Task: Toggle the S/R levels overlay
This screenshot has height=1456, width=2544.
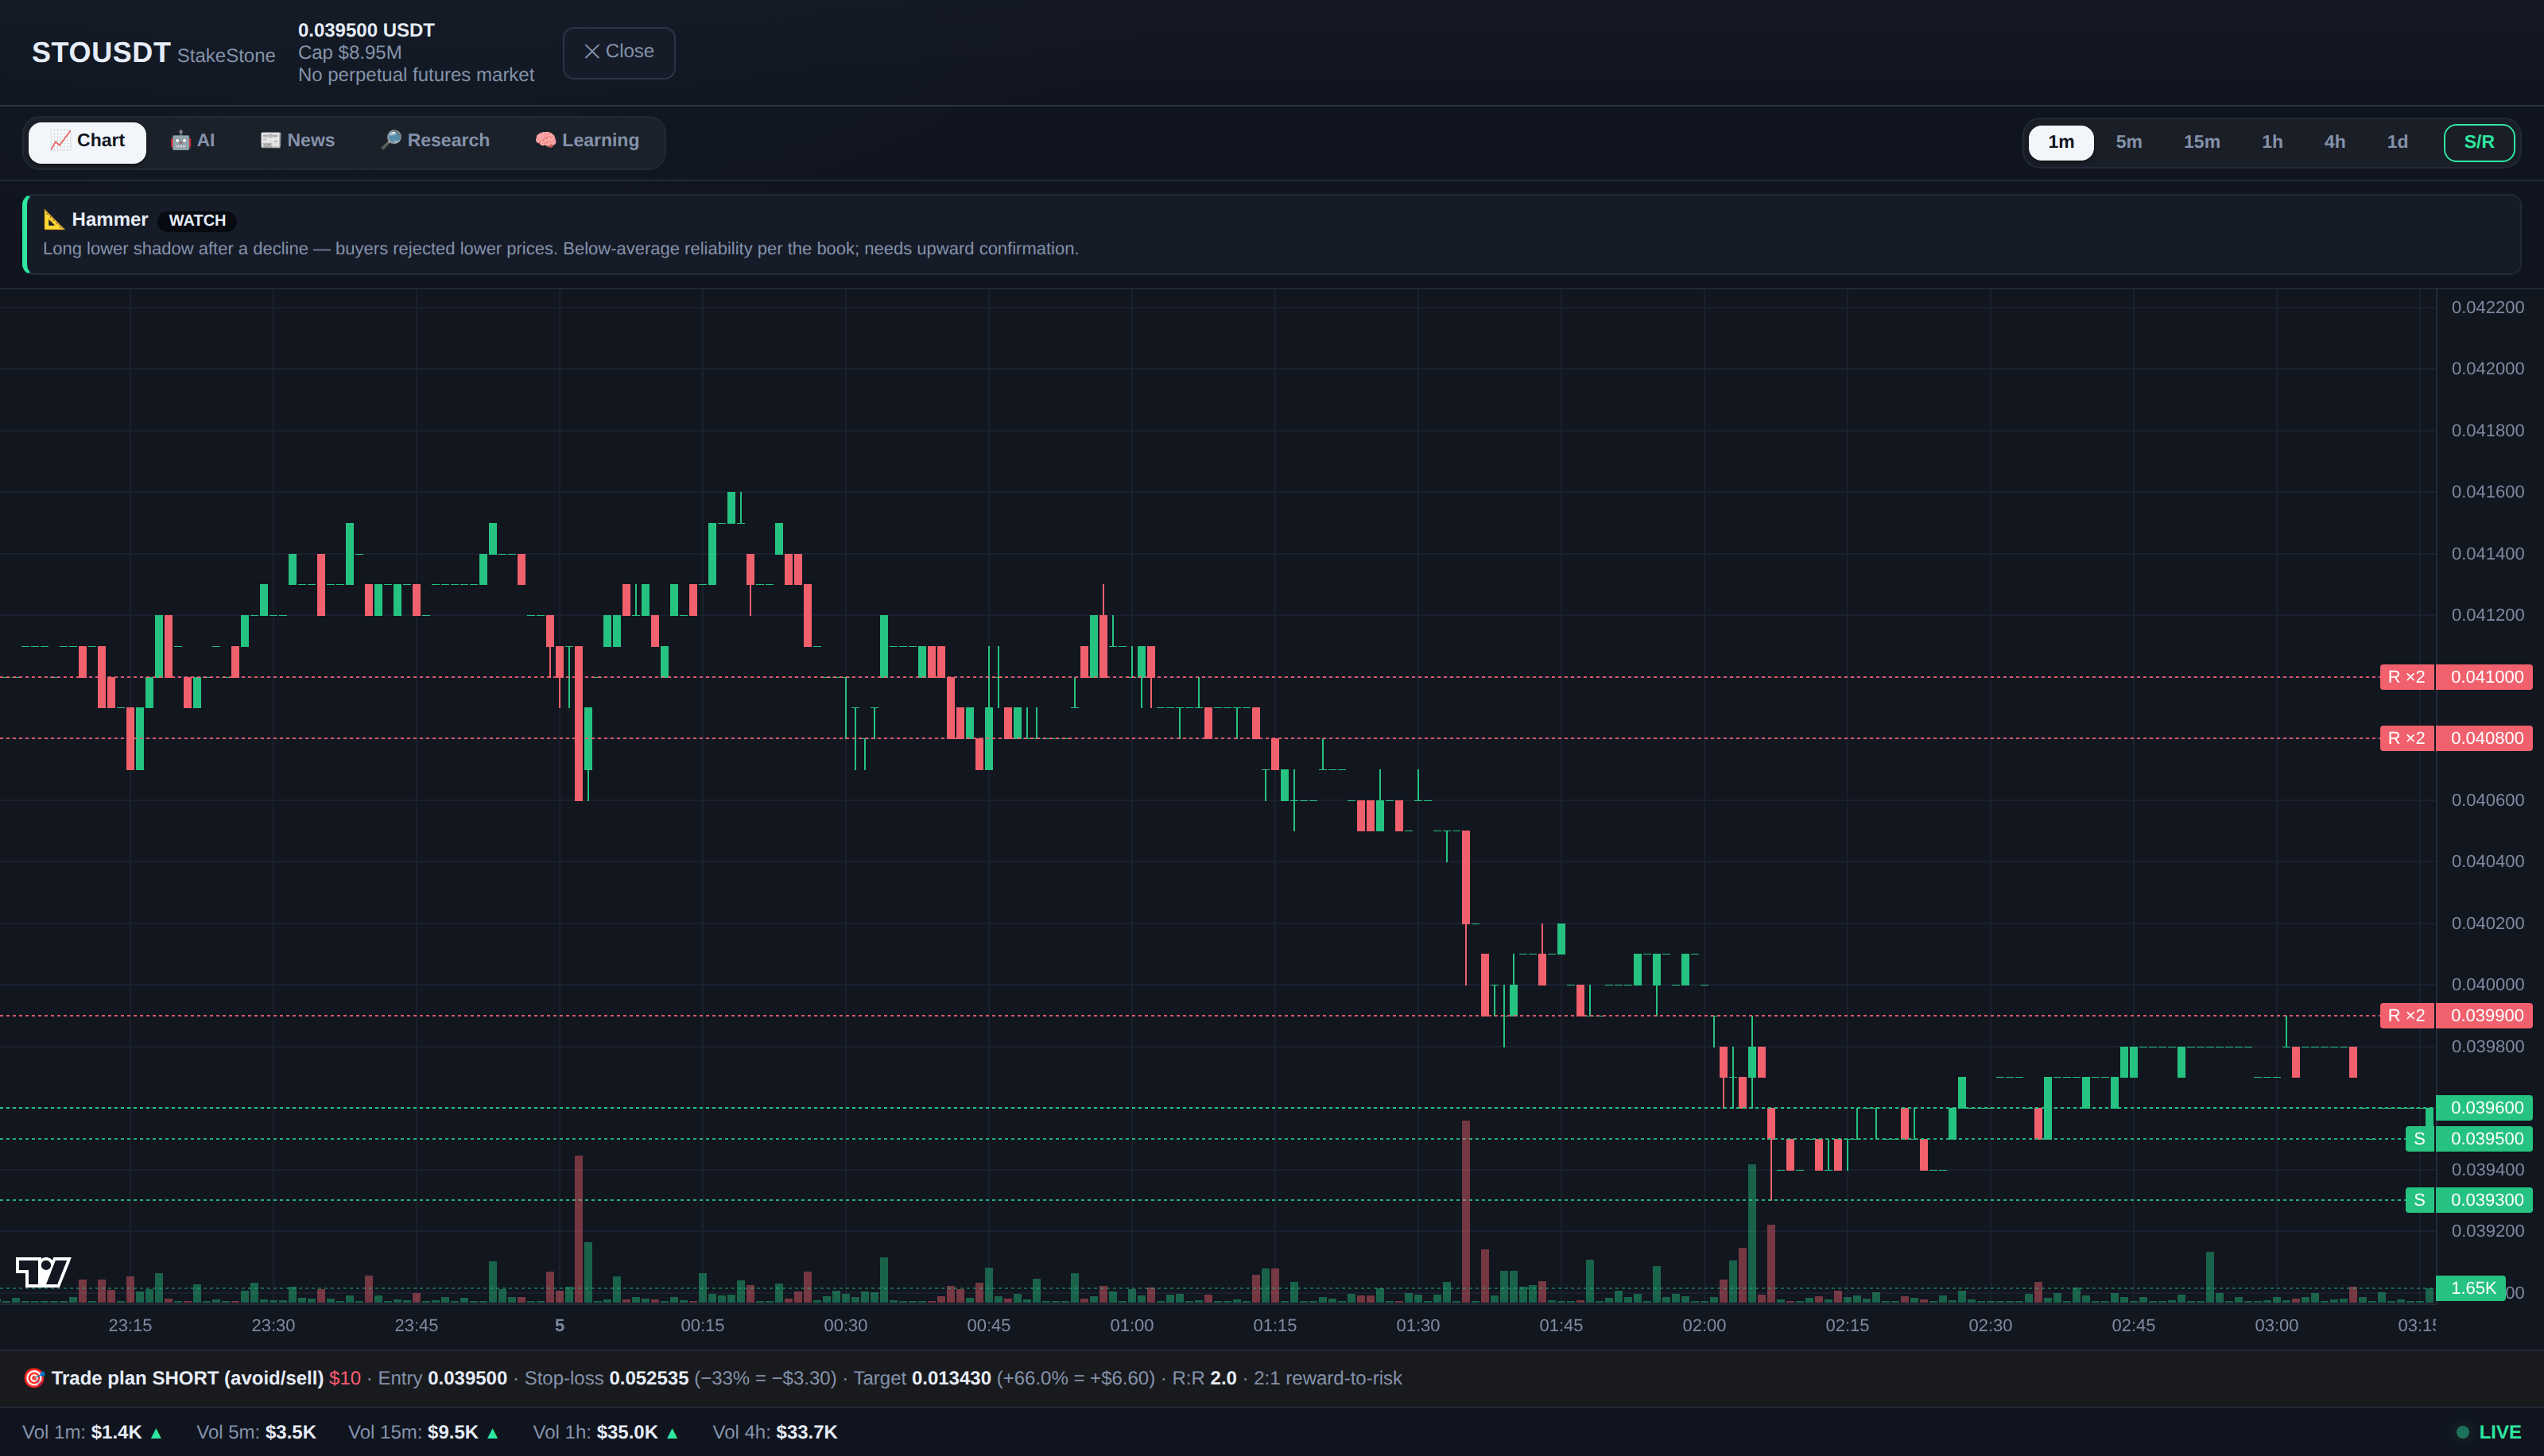Action: click(x=2479, y=142)
